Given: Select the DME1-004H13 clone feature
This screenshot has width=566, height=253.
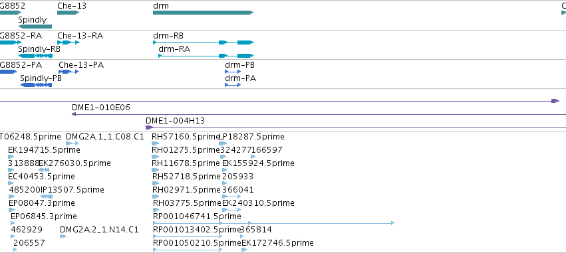Looking at the screenshot, I should tap(356, 127).
